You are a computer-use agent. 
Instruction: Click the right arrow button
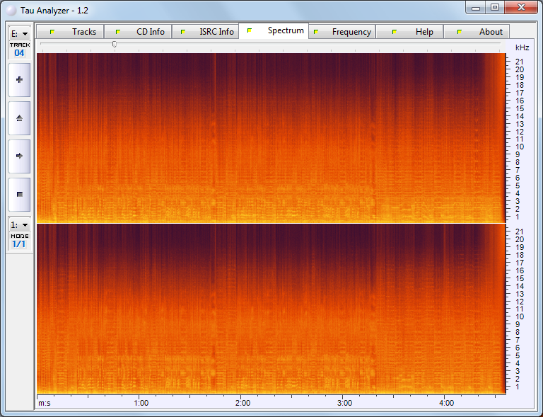coord(19,156)
